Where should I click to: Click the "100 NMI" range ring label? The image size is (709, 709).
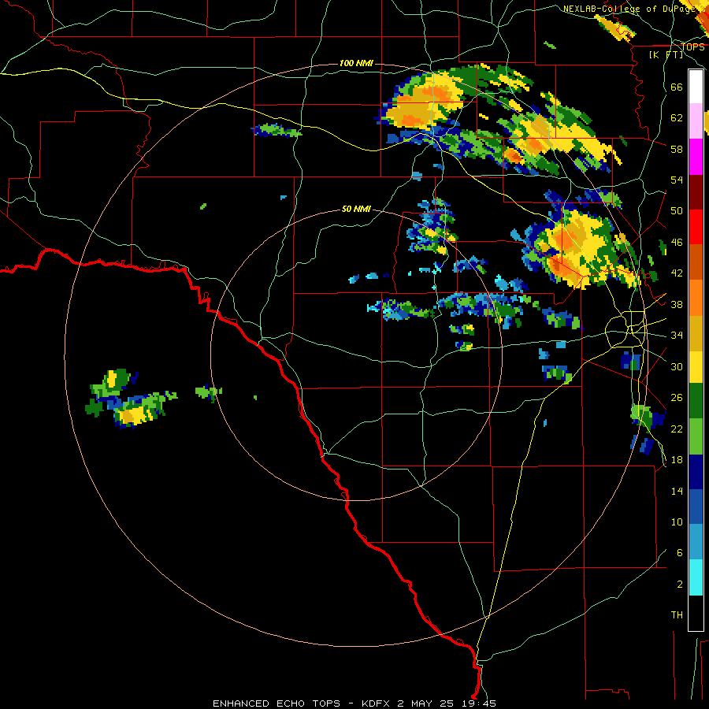coord(356,63)
